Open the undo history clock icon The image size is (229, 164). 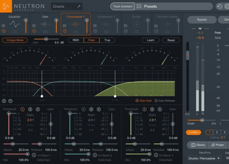pyautogui.click(x=219, y=6)
